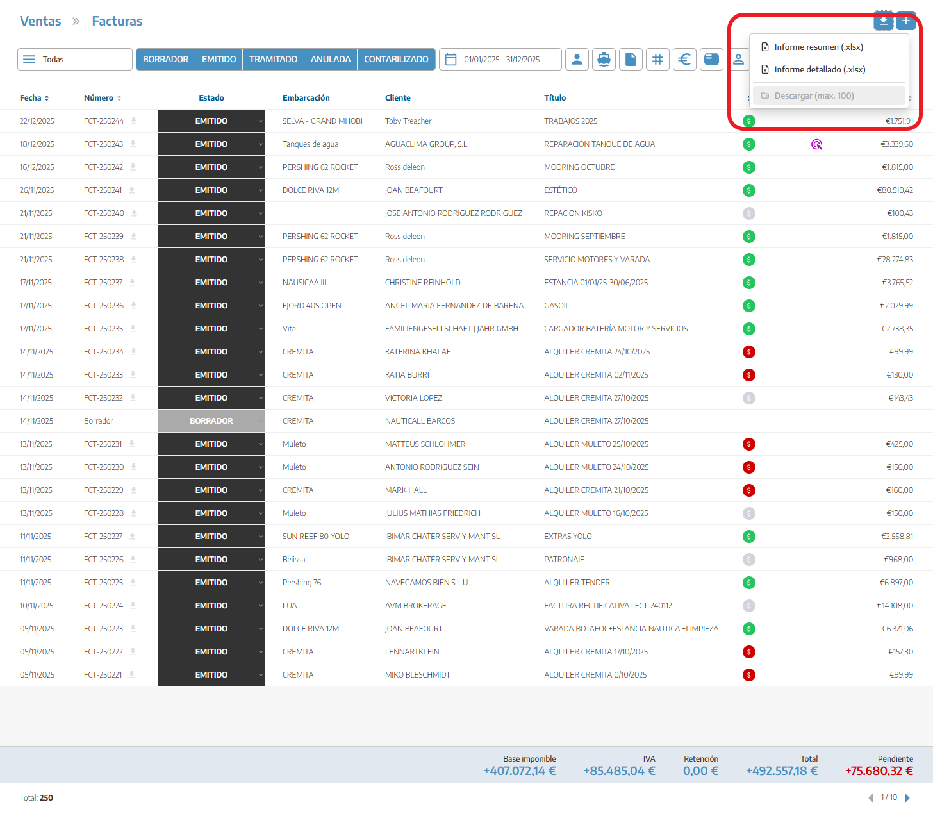Select Descargar (max. 100) menu entry
Viewport: 933px width, 816px height.
(x=829, y=96)
